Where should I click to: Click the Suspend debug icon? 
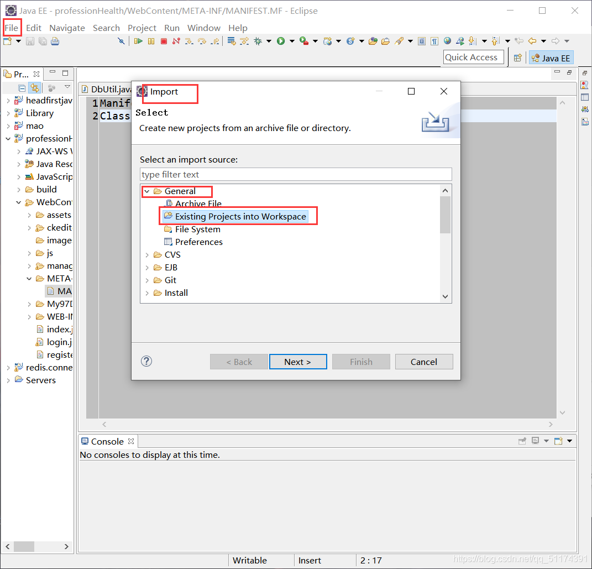151,41
